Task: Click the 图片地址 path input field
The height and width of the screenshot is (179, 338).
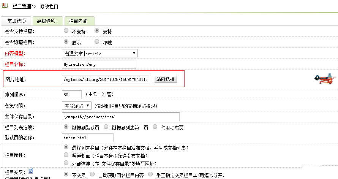Action: tap(106, 79)
